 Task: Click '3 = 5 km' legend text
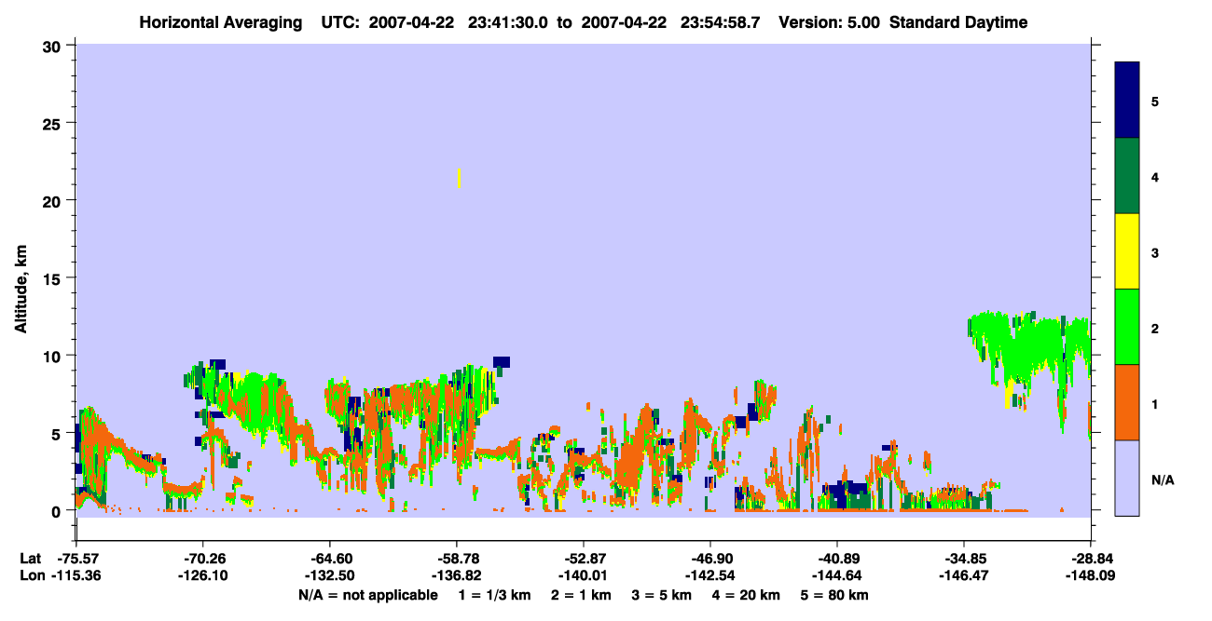point(662,595)
